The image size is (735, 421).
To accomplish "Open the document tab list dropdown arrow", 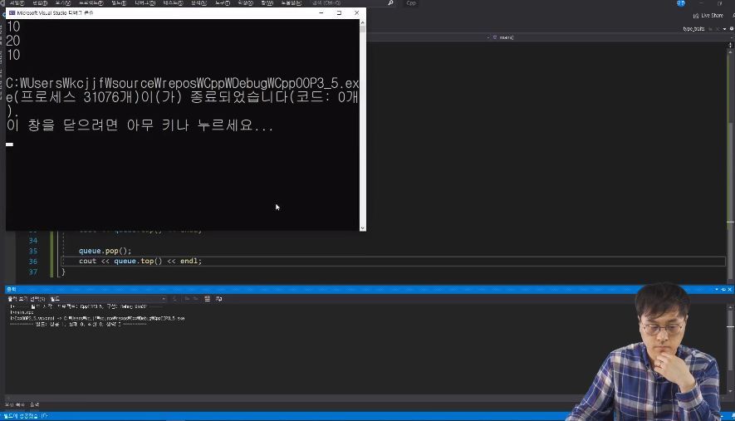I will 725,29.
